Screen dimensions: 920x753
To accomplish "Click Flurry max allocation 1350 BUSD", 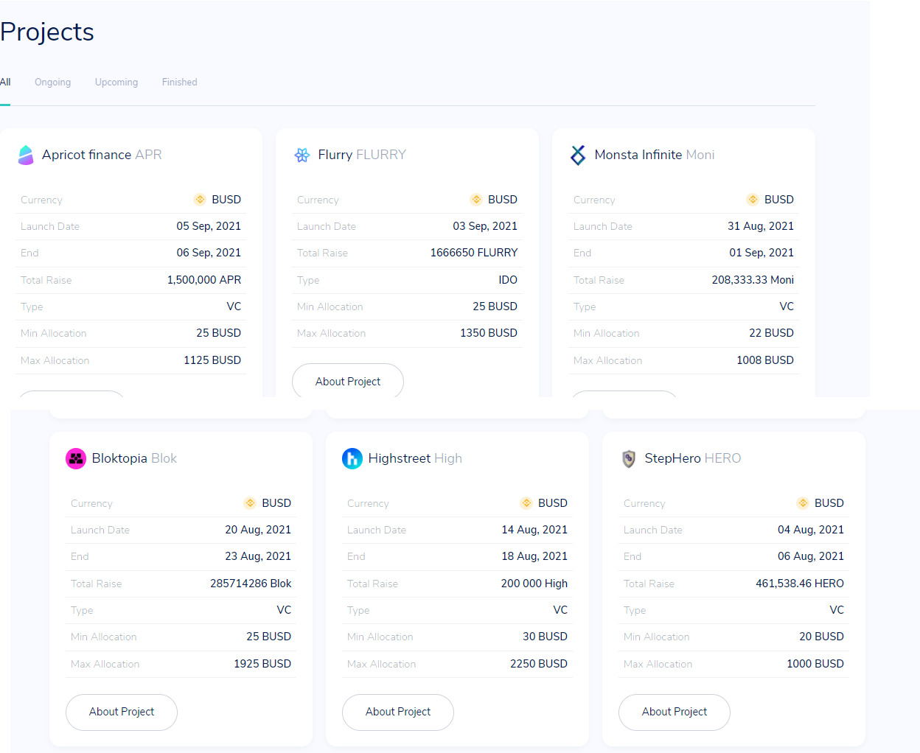I will pos(489,333).
